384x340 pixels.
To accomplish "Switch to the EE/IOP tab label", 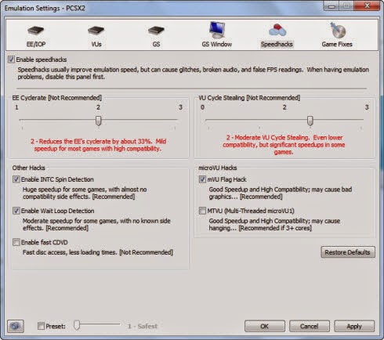I will (x=36, y=44).
